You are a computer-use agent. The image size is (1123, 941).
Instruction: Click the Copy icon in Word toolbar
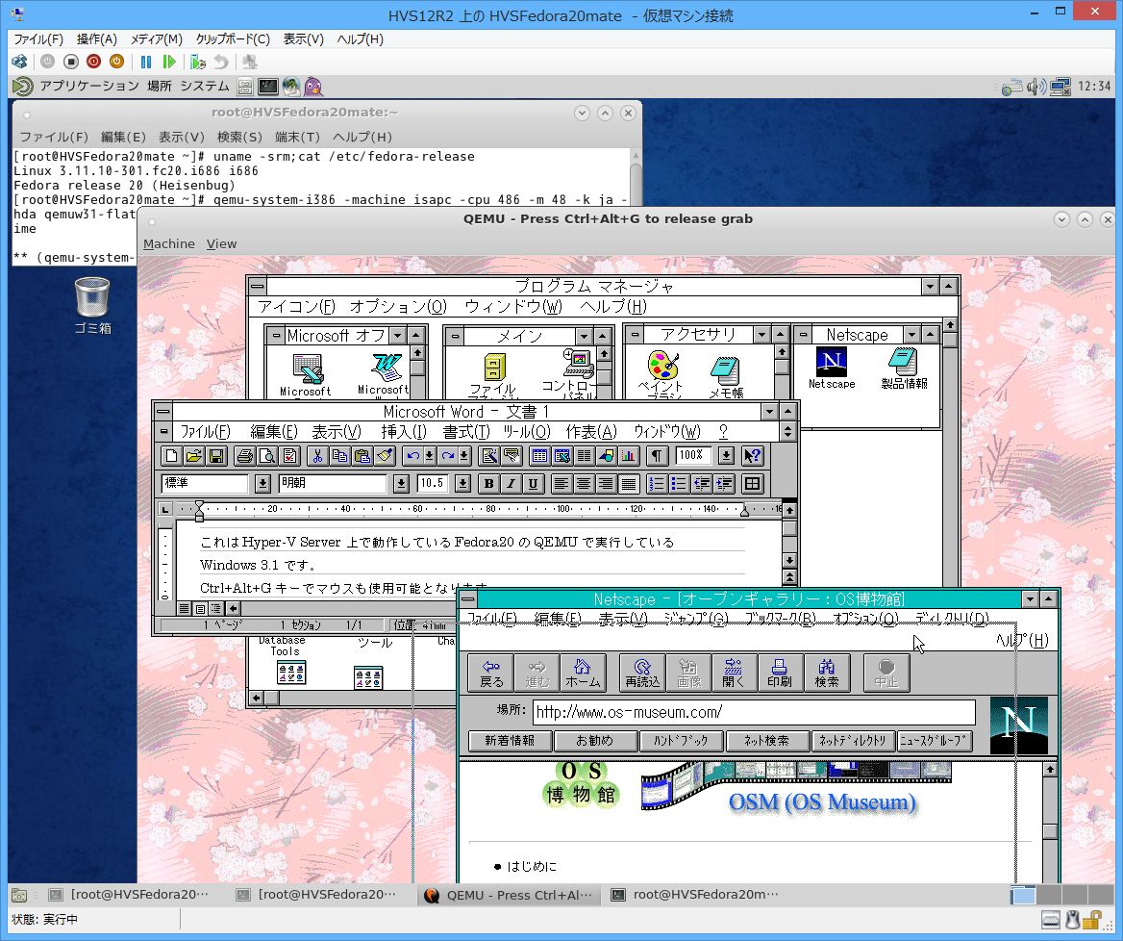(x=339, y=456)
